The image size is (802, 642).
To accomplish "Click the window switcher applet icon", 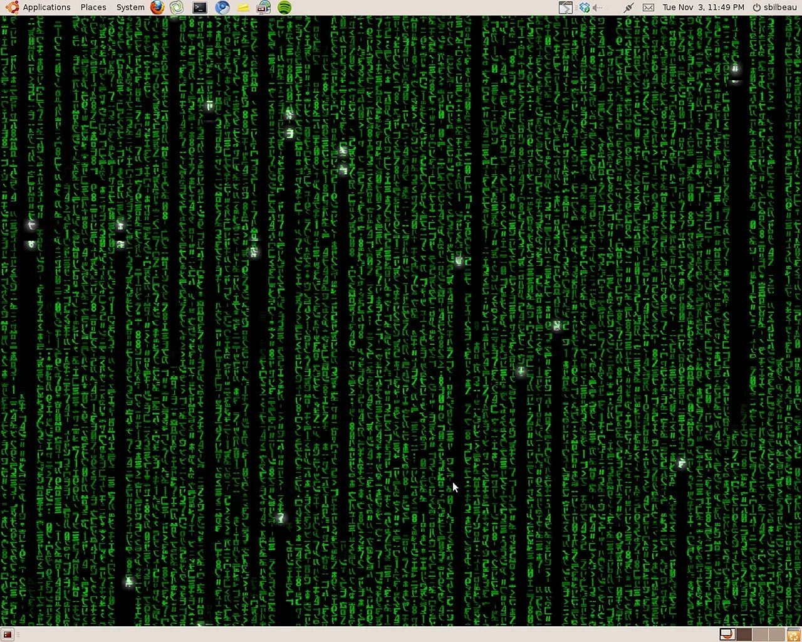I will coord(565,8).
